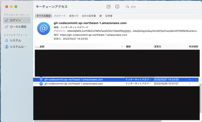Sort list by 名前 column header
Image resolution: width=202 pixels, height=122 pixels.
[79, 46]
